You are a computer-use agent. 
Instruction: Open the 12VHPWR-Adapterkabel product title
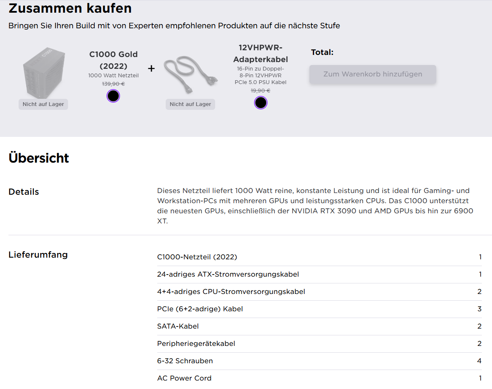(260, 54)
